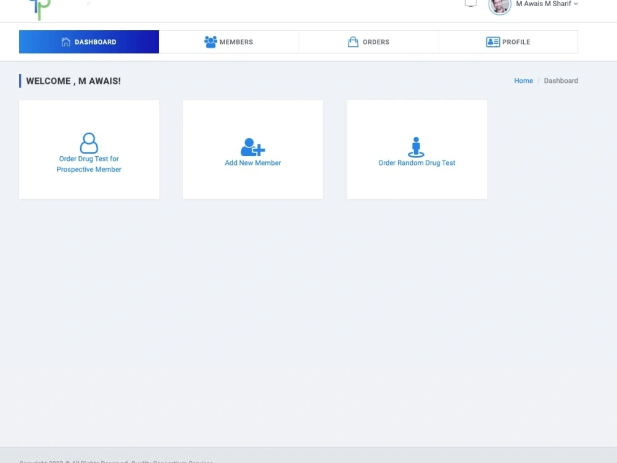Click the Welcome, M Awais! heading
This screenshot has width=617, height=463.
pos(73,81)
